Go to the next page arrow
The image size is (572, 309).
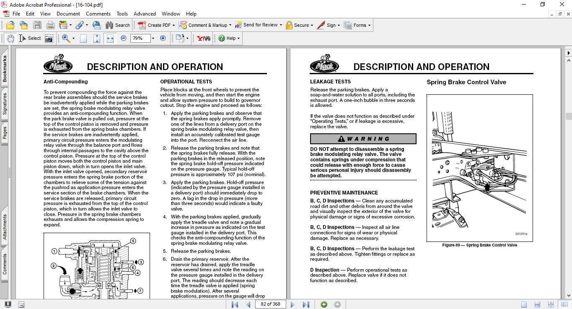pos(292,304)
